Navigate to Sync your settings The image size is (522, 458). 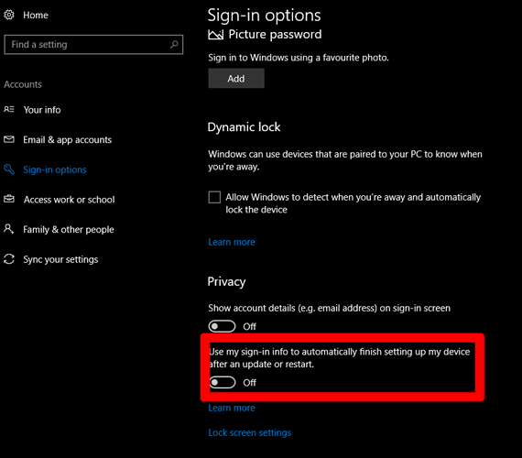tap(60, 259)
